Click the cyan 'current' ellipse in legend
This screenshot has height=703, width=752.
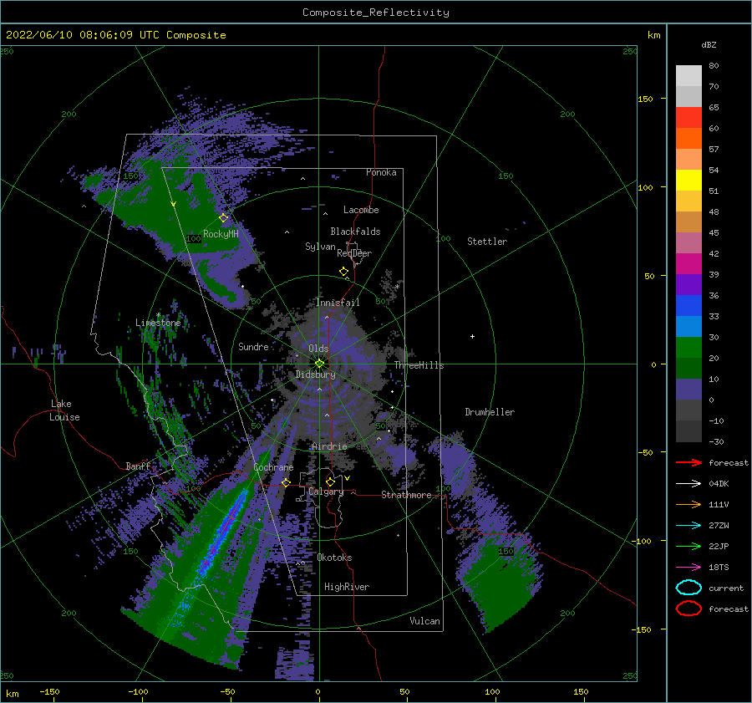tap(688, 588)
